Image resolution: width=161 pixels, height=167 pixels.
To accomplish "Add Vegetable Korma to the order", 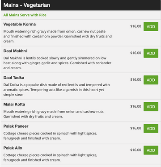I will [151, 26].
